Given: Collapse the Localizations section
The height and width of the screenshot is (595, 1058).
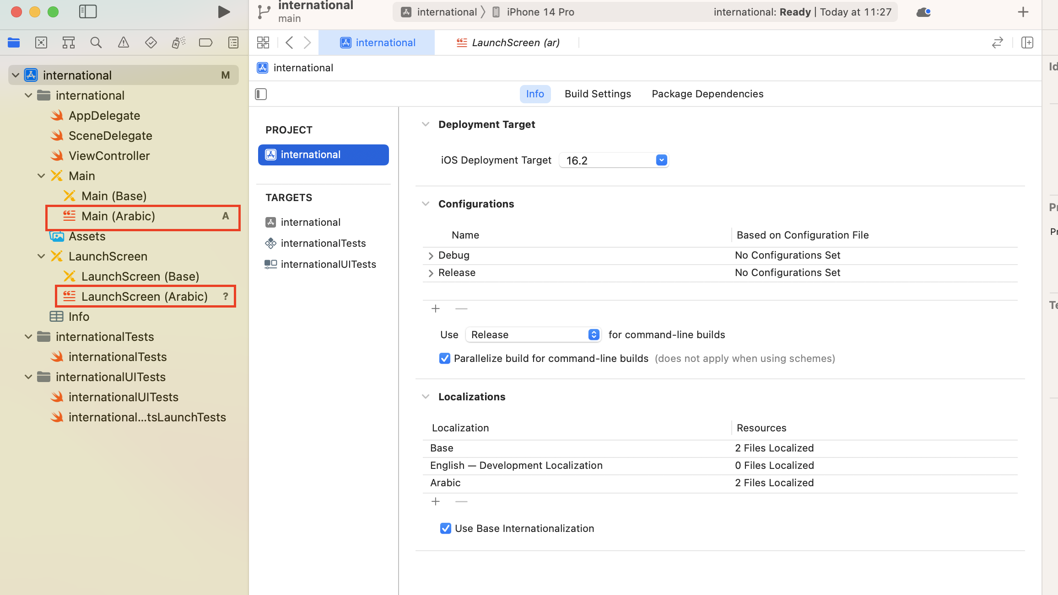Looking at the screenshot, I should (426, 397).
